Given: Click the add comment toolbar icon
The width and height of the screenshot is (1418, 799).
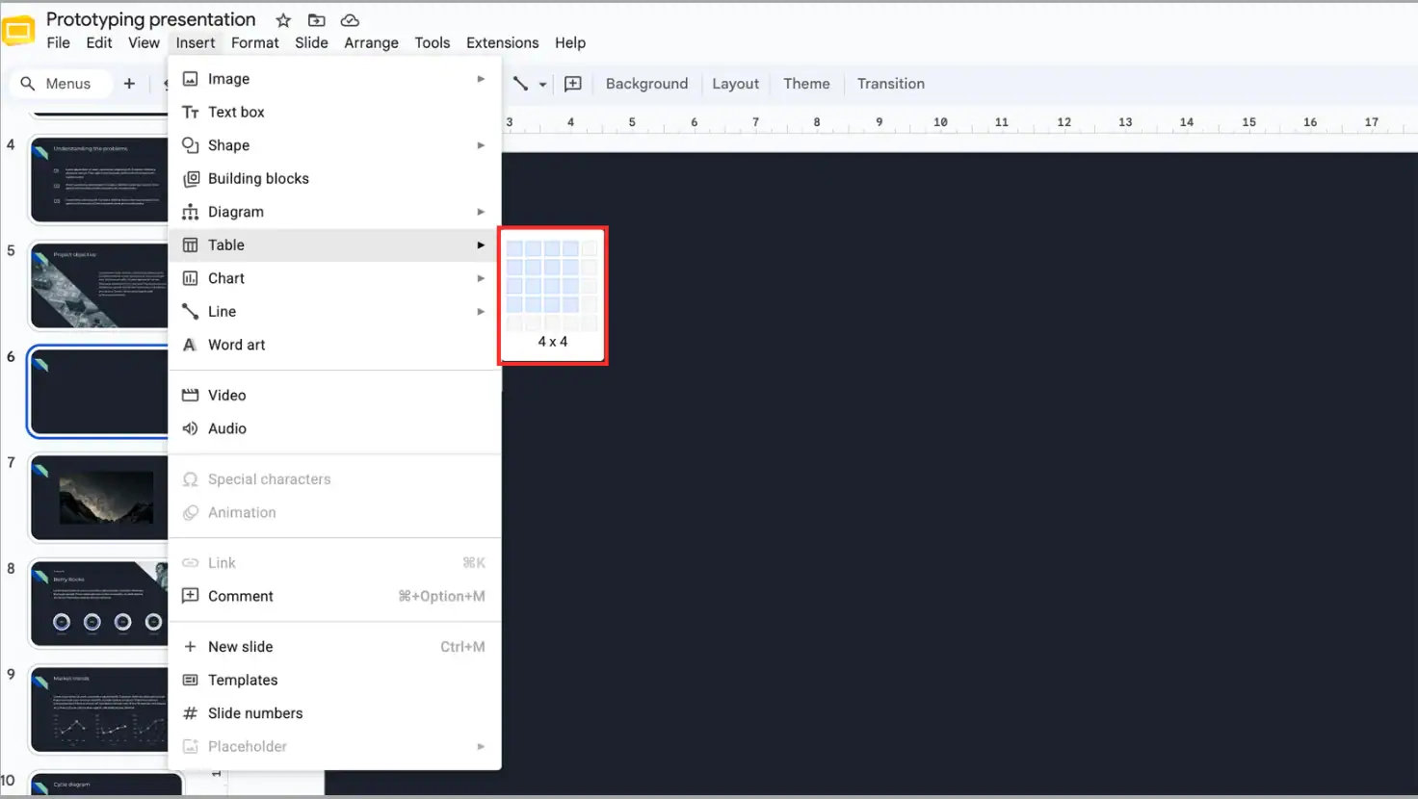Looking at the screenshot, I should (x=573, y=84).
